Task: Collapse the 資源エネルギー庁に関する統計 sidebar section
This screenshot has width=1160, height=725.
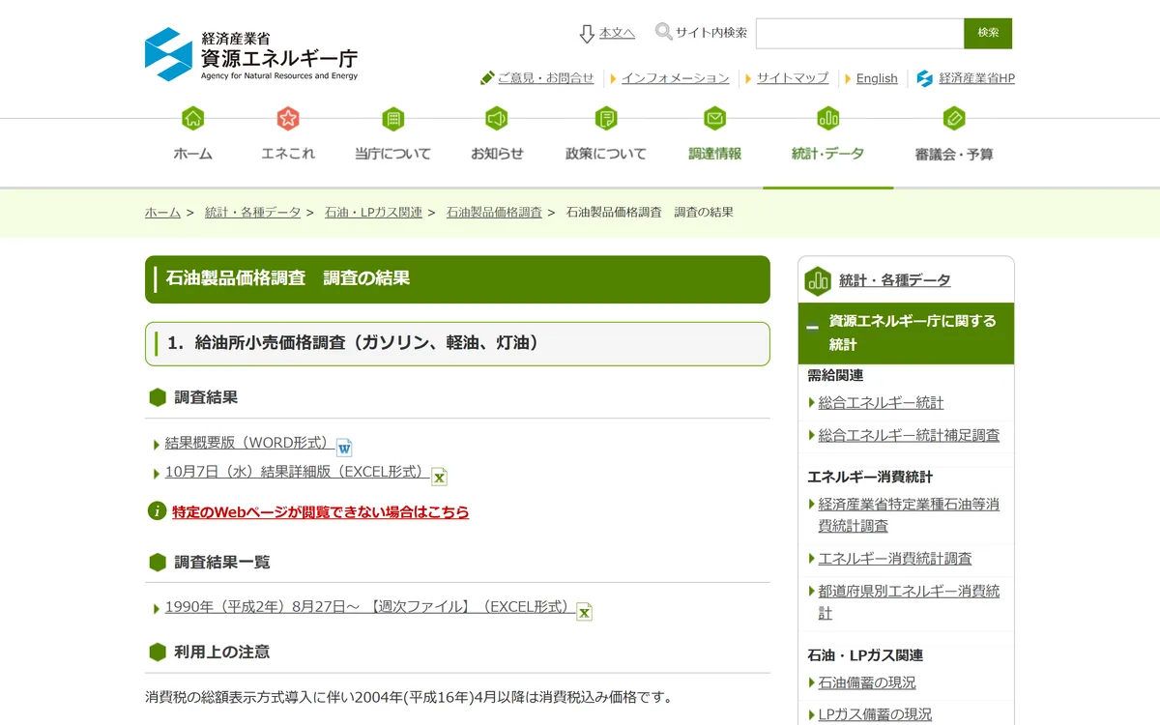Action: pyautogui.click(x=813, y=328)
